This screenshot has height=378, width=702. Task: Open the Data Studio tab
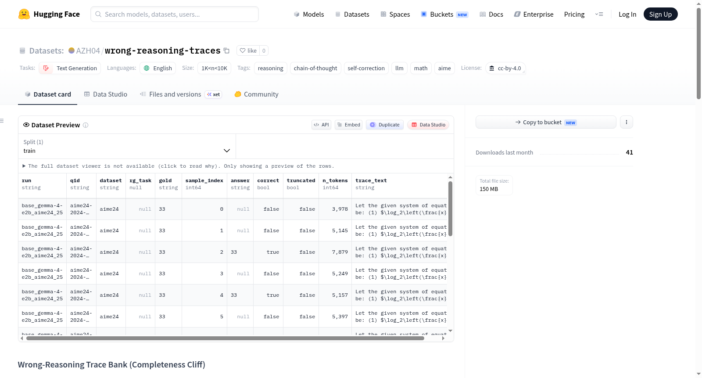click(x=106, y=94)
